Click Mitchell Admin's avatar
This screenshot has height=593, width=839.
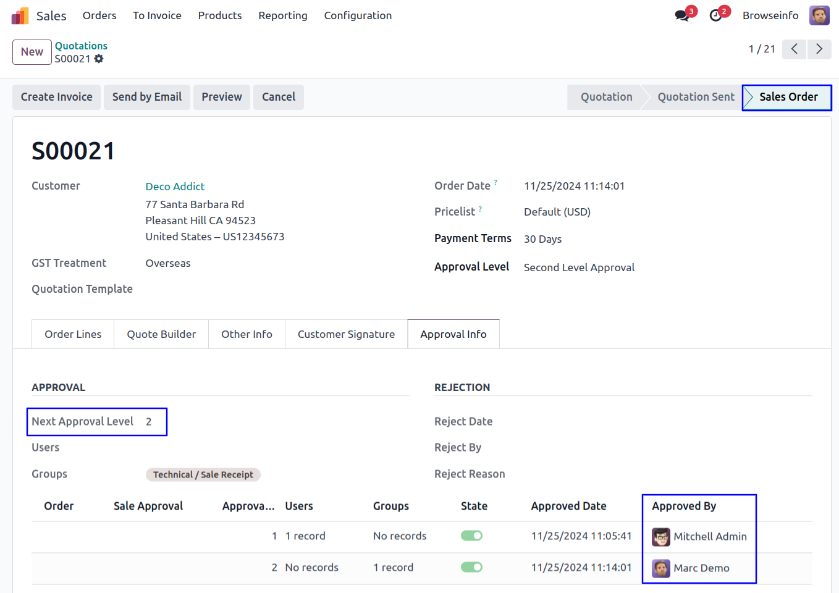pyautogui.click(x=661, y=537)
